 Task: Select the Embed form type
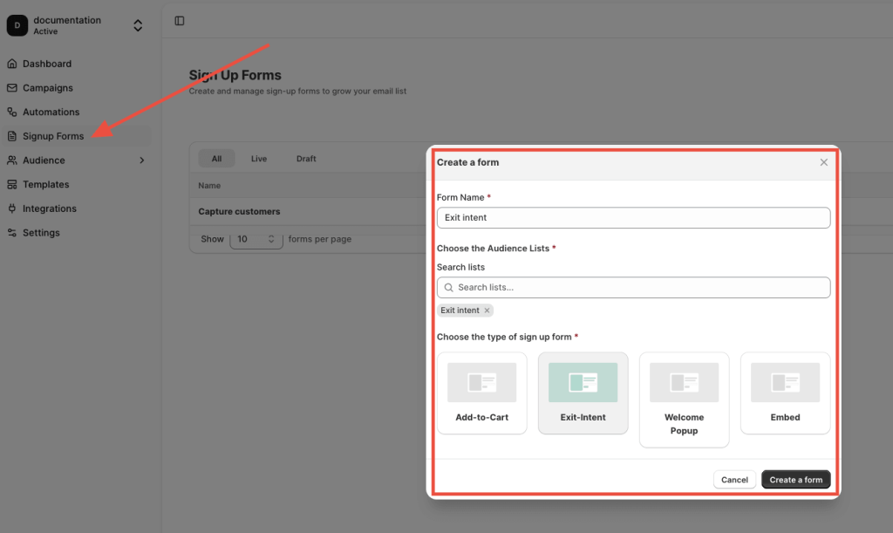tap(784, 393)
